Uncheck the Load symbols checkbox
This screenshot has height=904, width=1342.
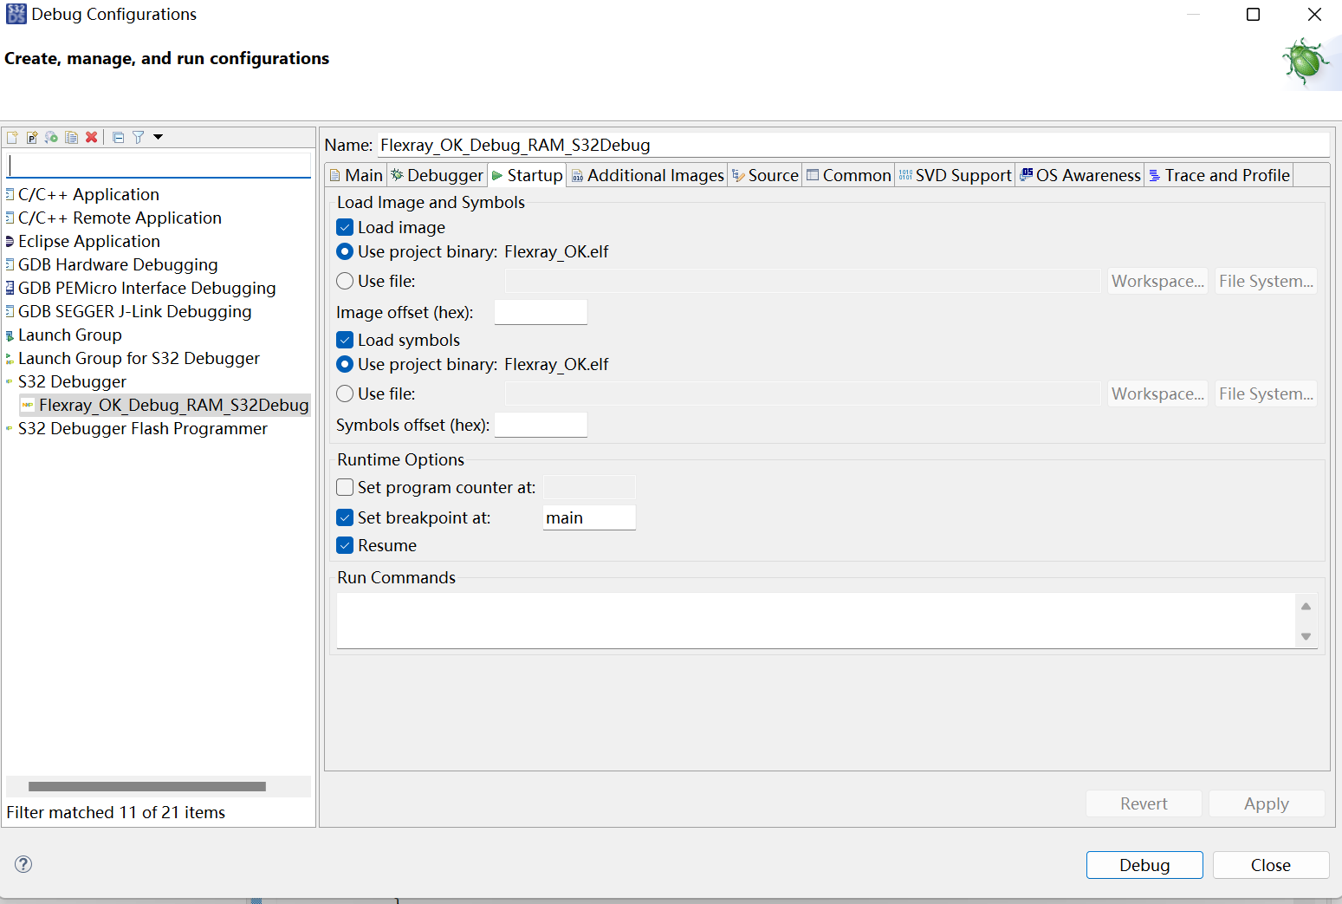click(x=345, y=340)
